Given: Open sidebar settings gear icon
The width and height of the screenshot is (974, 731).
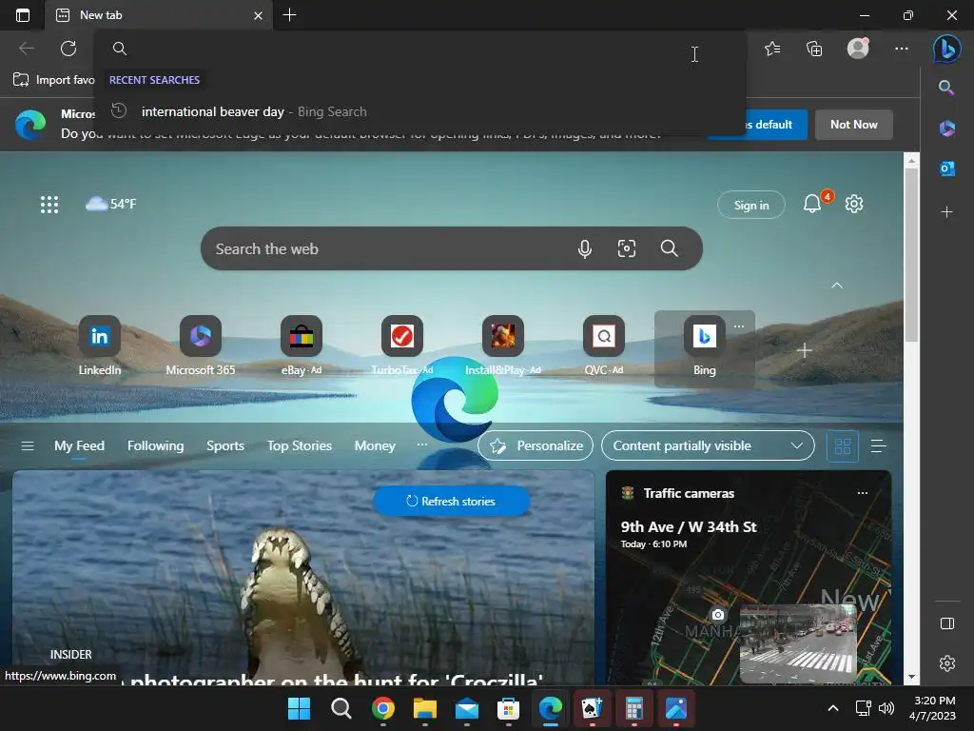Looking at the screenshot, I should coord(946,663).
